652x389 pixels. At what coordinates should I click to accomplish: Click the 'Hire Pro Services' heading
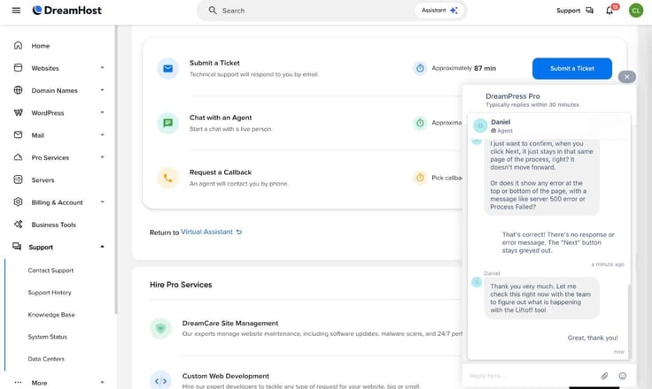(181, 285)
